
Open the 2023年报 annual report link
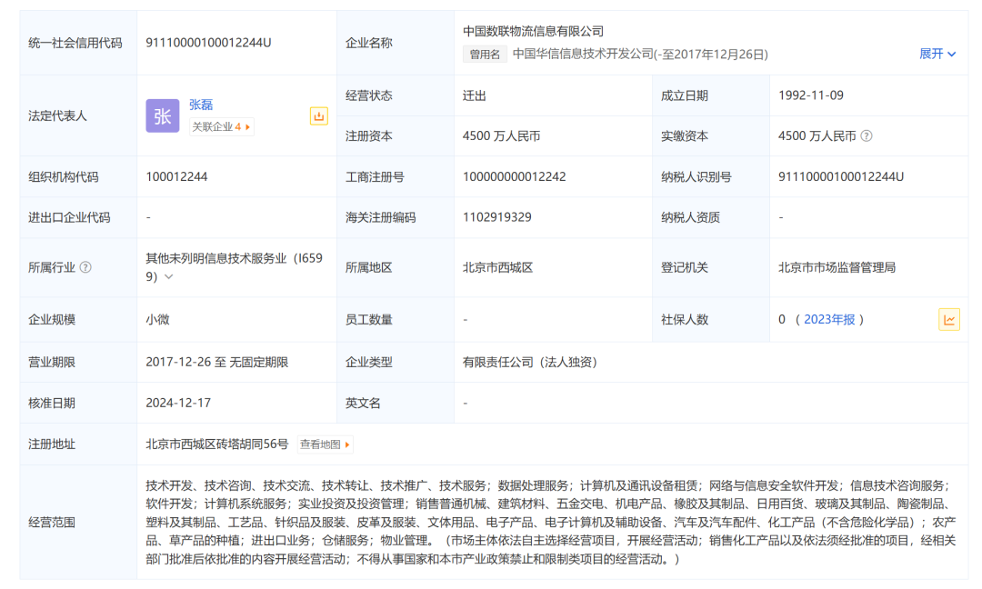tap(829, 319)
